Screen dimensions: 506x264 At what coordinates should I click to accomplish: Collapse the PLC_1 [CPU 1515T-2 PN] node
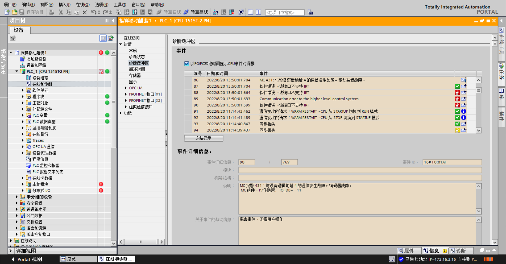17,71
